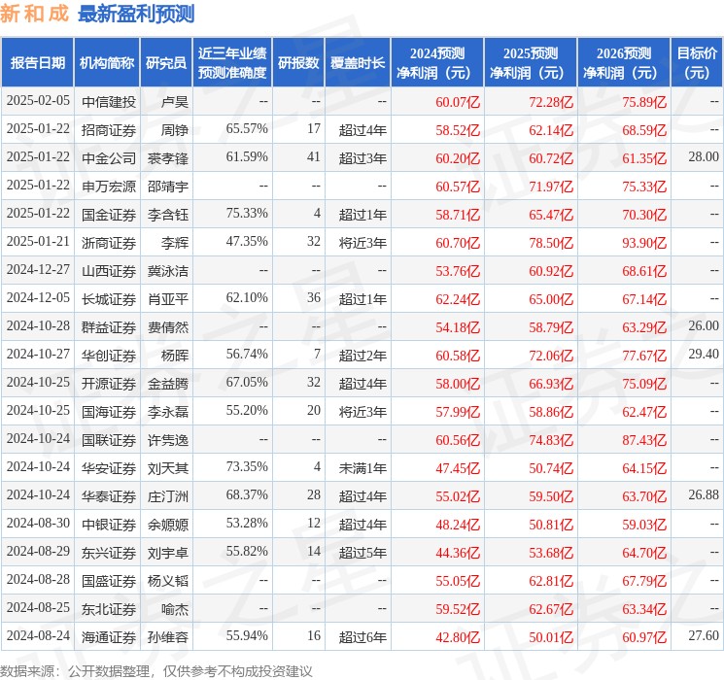724x680 pixels.
Task: Click the target price 28.00
Action: click(704, 157)
